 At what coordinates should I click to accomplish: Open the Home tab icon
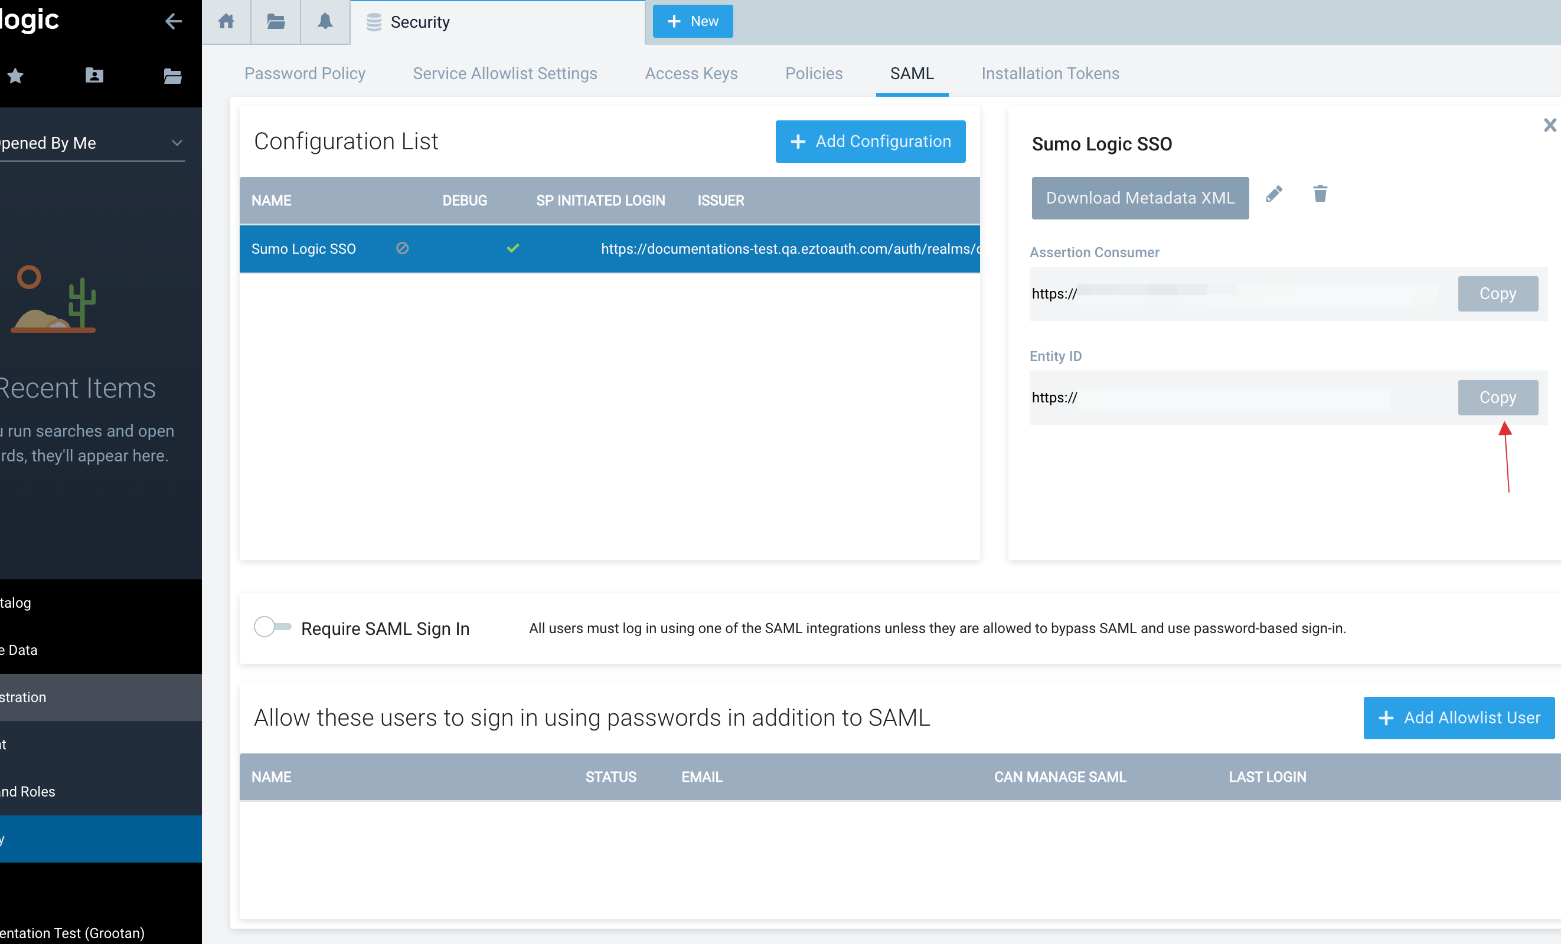[226, 21]
